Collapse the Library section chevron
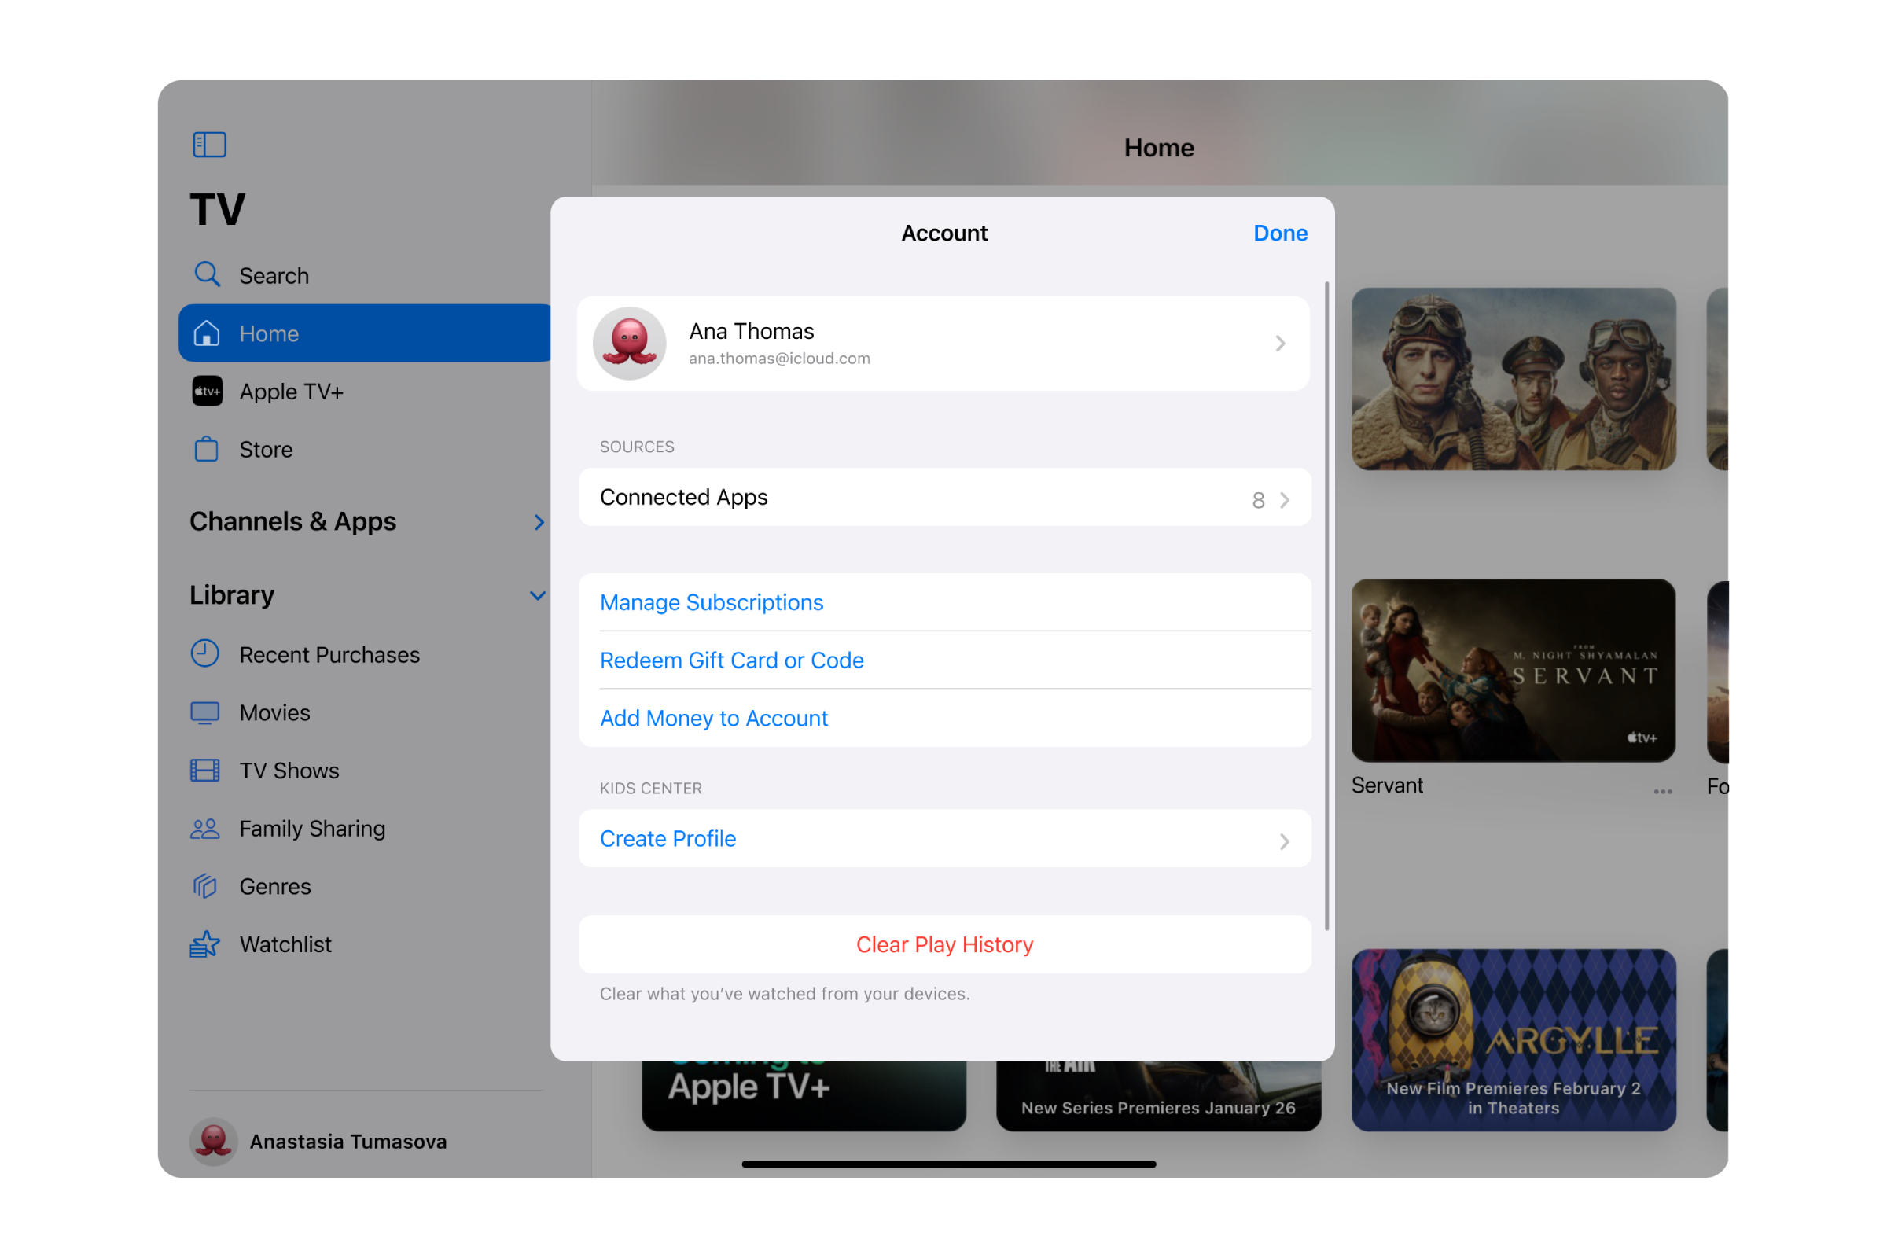This screenshot has width=1887, height=1258. [538, 595]
